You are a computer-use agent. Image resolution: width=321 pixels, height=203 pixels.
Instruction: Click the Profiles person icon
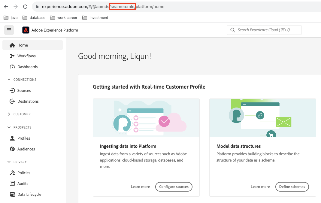[12, 138]
